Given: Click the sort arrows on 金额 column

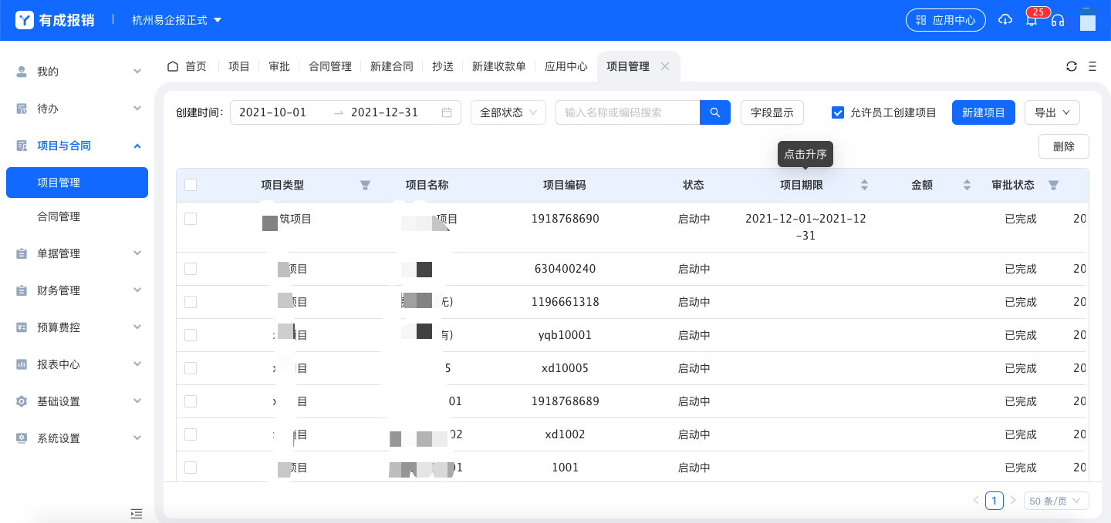Looking at the screenshot, I should pyautogui.click(x=967, y=185).
